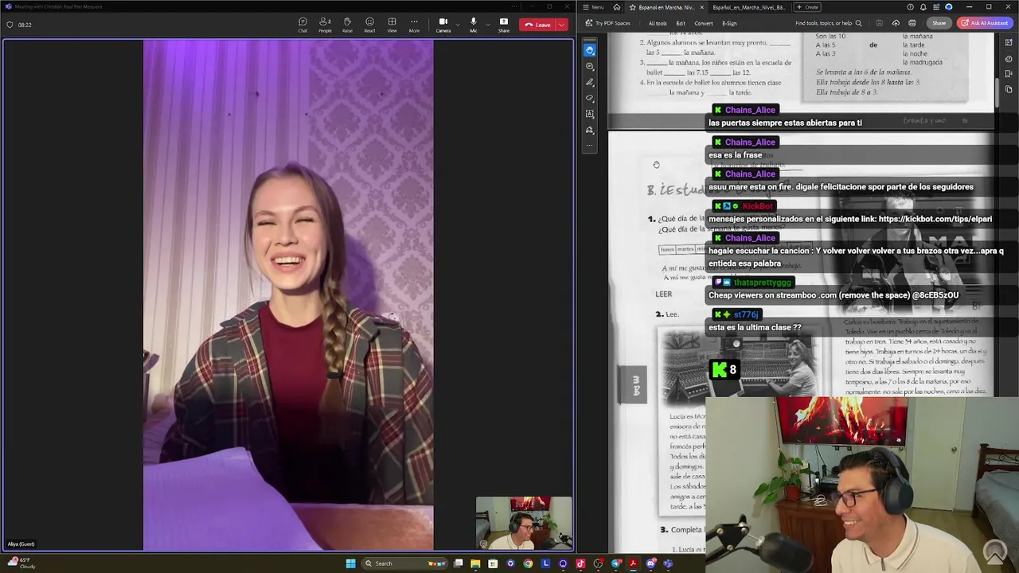Toggle the Mic mute button
This screenshot has width=1019, height=573.
[473, 25]
